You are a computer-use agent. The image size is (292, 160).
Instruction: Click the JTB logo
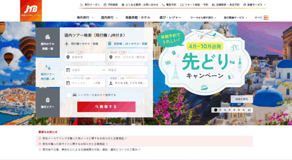pyautogui.click(x=31, y=10)
